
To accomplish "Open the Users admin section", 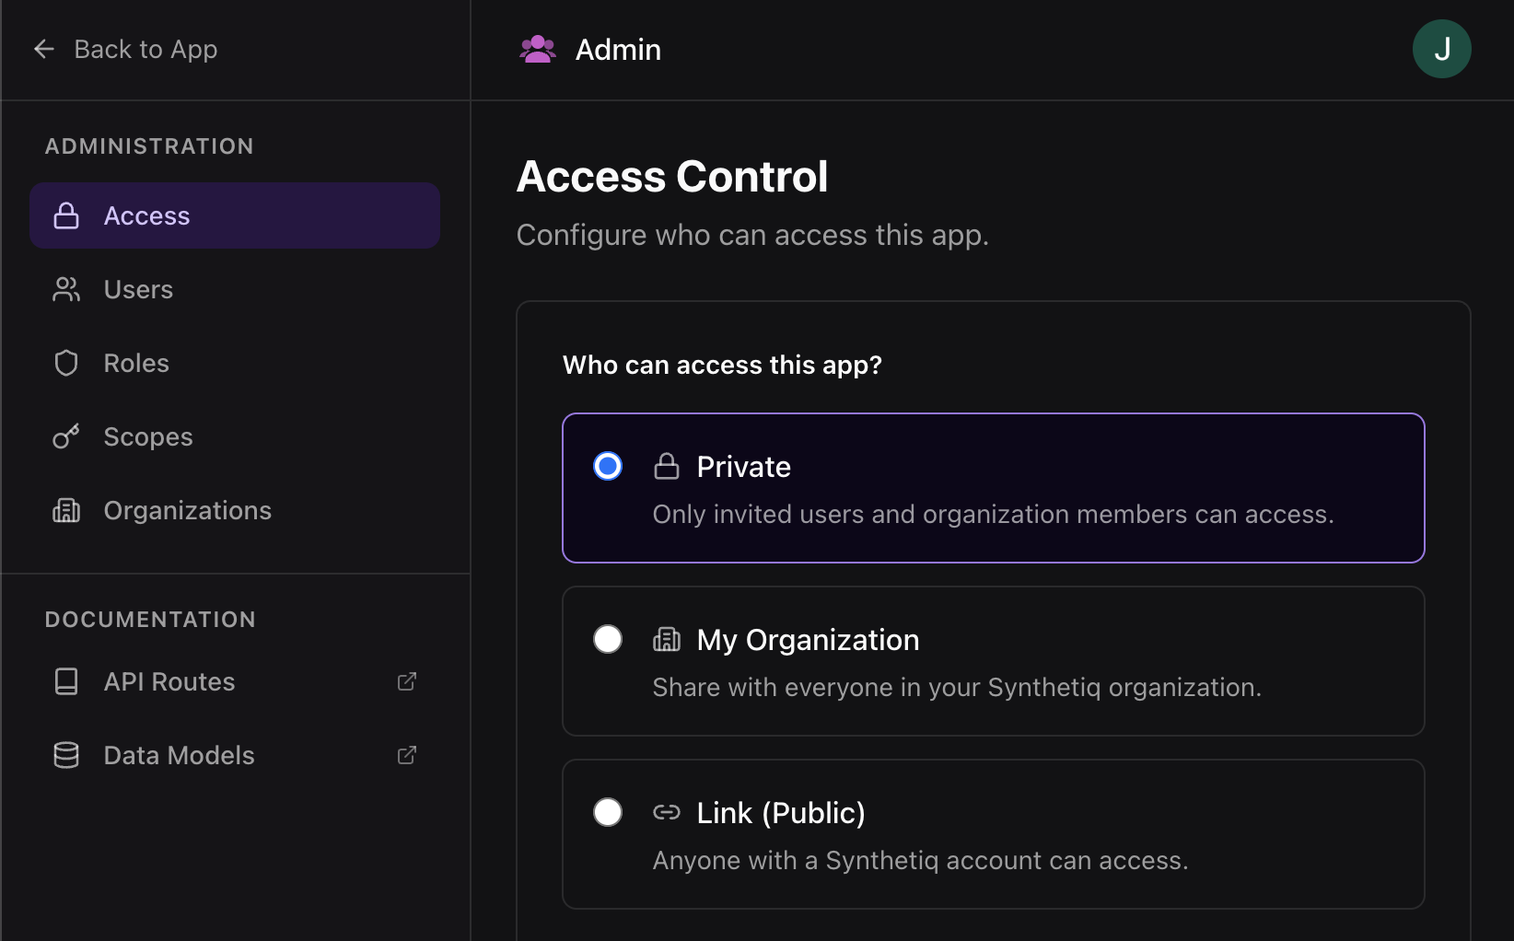I will [138, 289].
